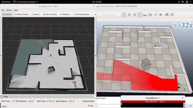Viewport: 193px width, 108px height.
Task: Click the Wi-Fi status icon
Action: [179, 2]
